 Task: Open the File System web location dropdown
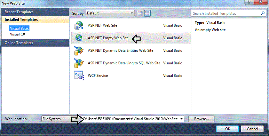[60, 119]
